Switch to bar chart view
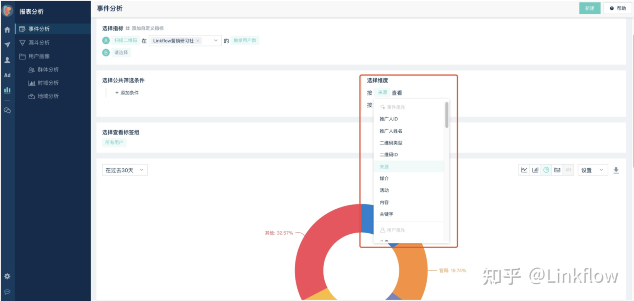634x301 pixels. point(535,170)
